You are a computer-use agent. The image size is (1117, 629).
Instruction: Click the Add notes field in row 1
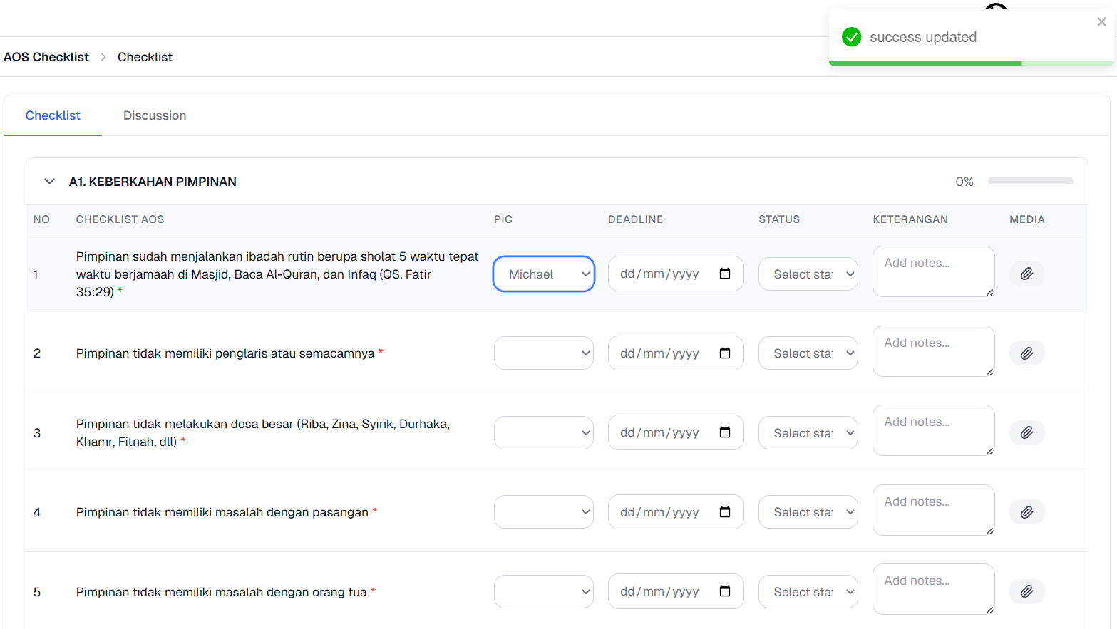click(932, 271)
